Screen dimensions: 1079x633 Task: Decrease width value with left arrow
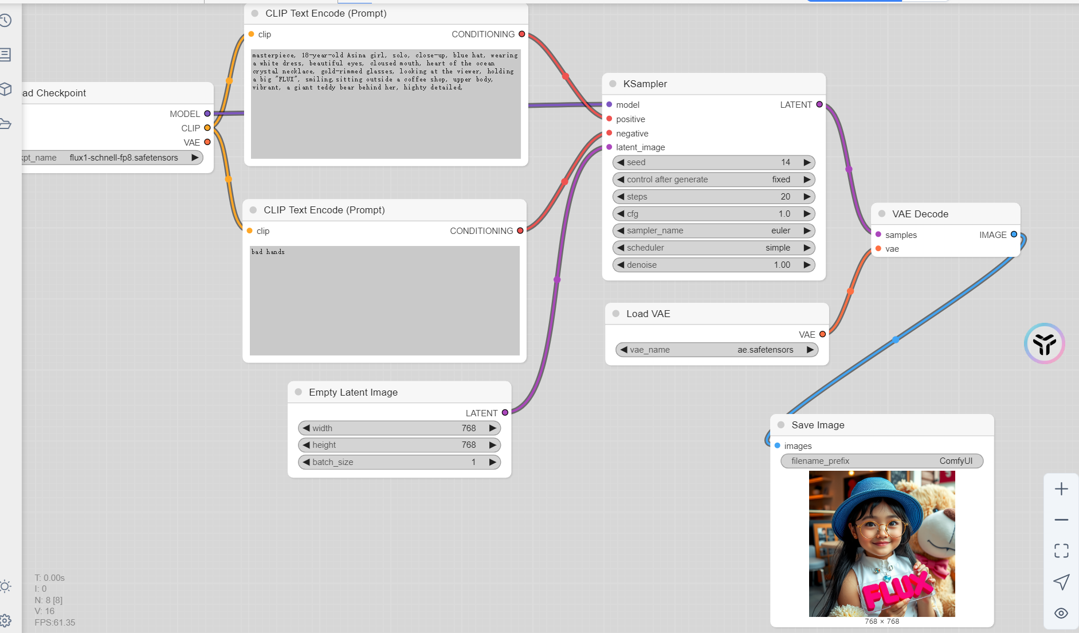[x=306, y=428]
